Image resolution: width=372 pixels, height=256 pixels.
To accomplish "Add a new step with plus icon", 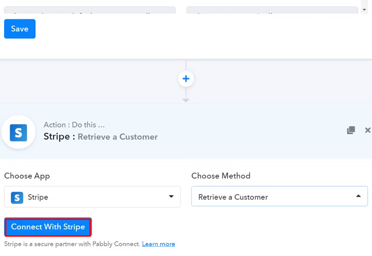I will tap(186, 79).
